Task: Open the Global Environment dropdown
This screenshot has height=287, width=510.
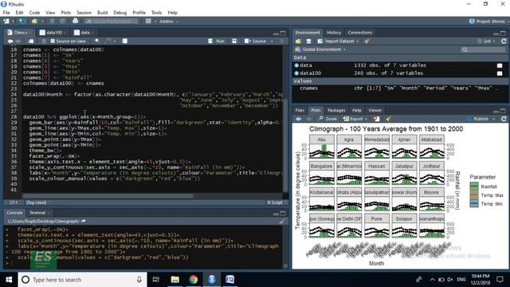Action: (x=320, y=49)
